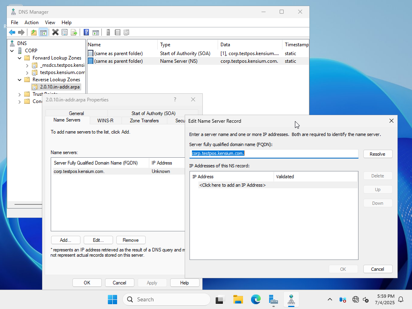Click muted speaker tray icon
The height and width of the screenshot is (309, 412).
click(x=365, y=299)
